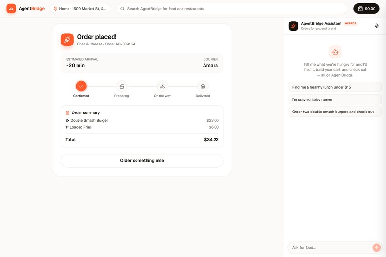
Task: Click the Order summary receipt icon
Action: [68, 112]
